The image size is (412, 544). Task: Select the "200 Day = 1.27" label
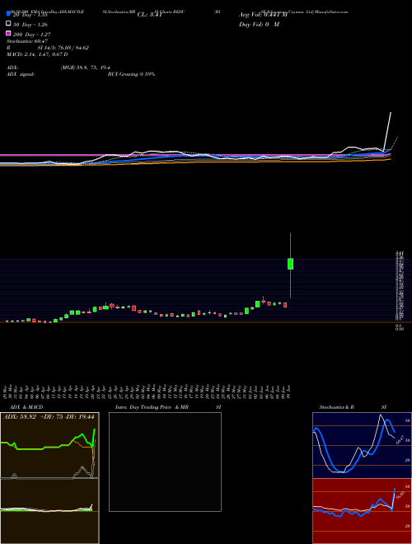pos(32,35)
